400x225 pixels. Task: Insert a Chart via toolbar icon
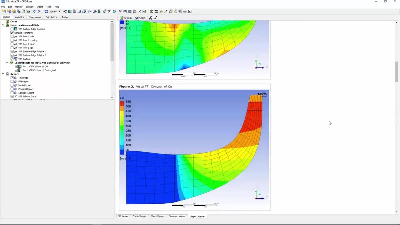click(x=134, y=11)
